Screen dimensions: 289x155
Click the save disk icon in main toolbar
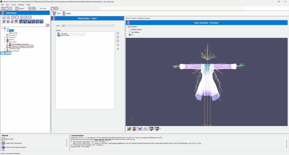11,8
